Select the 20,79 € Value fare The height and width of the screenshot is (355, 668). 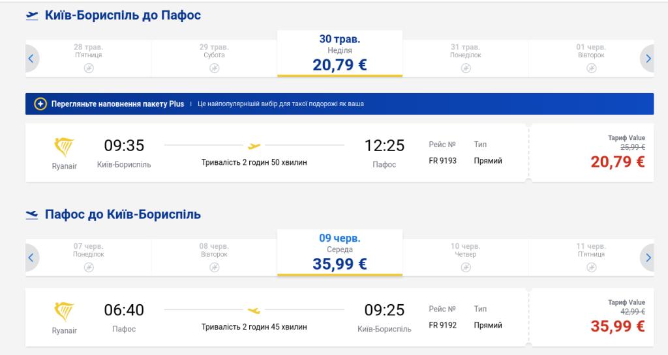[x=617, y=161]
